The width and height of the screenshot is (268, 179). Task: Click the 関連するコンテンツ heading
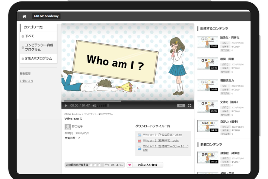pyautogui.click(x=214, y=29)
